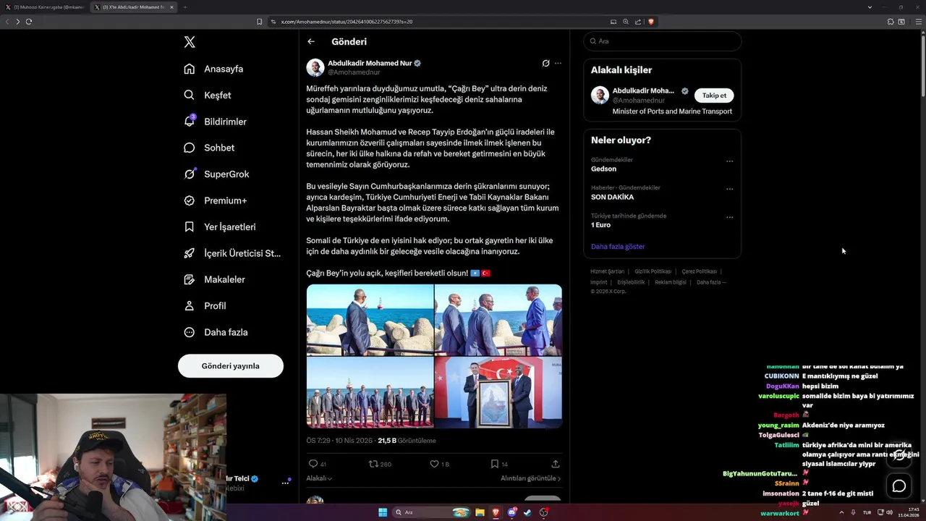Open Abdulkadir Mohamed Nur's avatar on post
Screen dimensions: 926x521
point(315,68)
